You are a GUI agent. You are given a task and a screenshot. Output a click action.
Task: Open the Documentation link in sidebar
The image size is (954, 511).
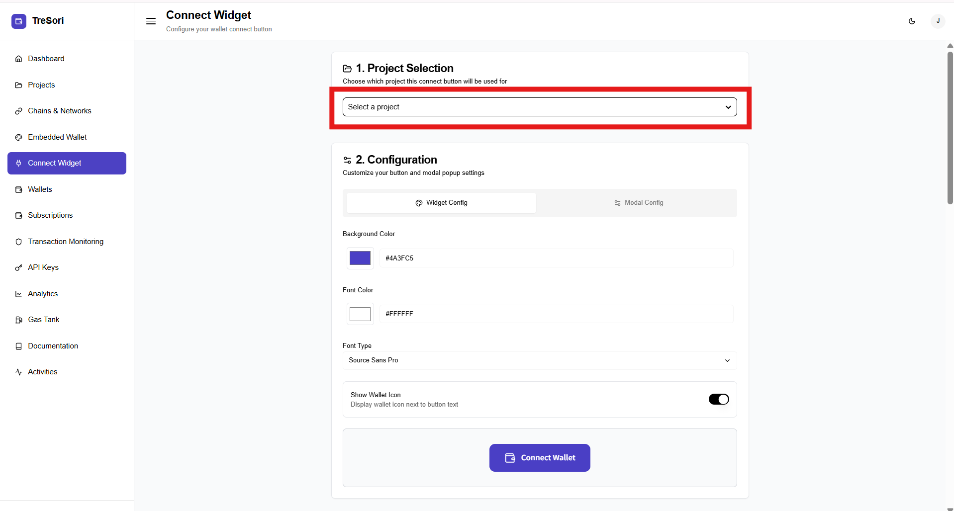pos(53,346)
